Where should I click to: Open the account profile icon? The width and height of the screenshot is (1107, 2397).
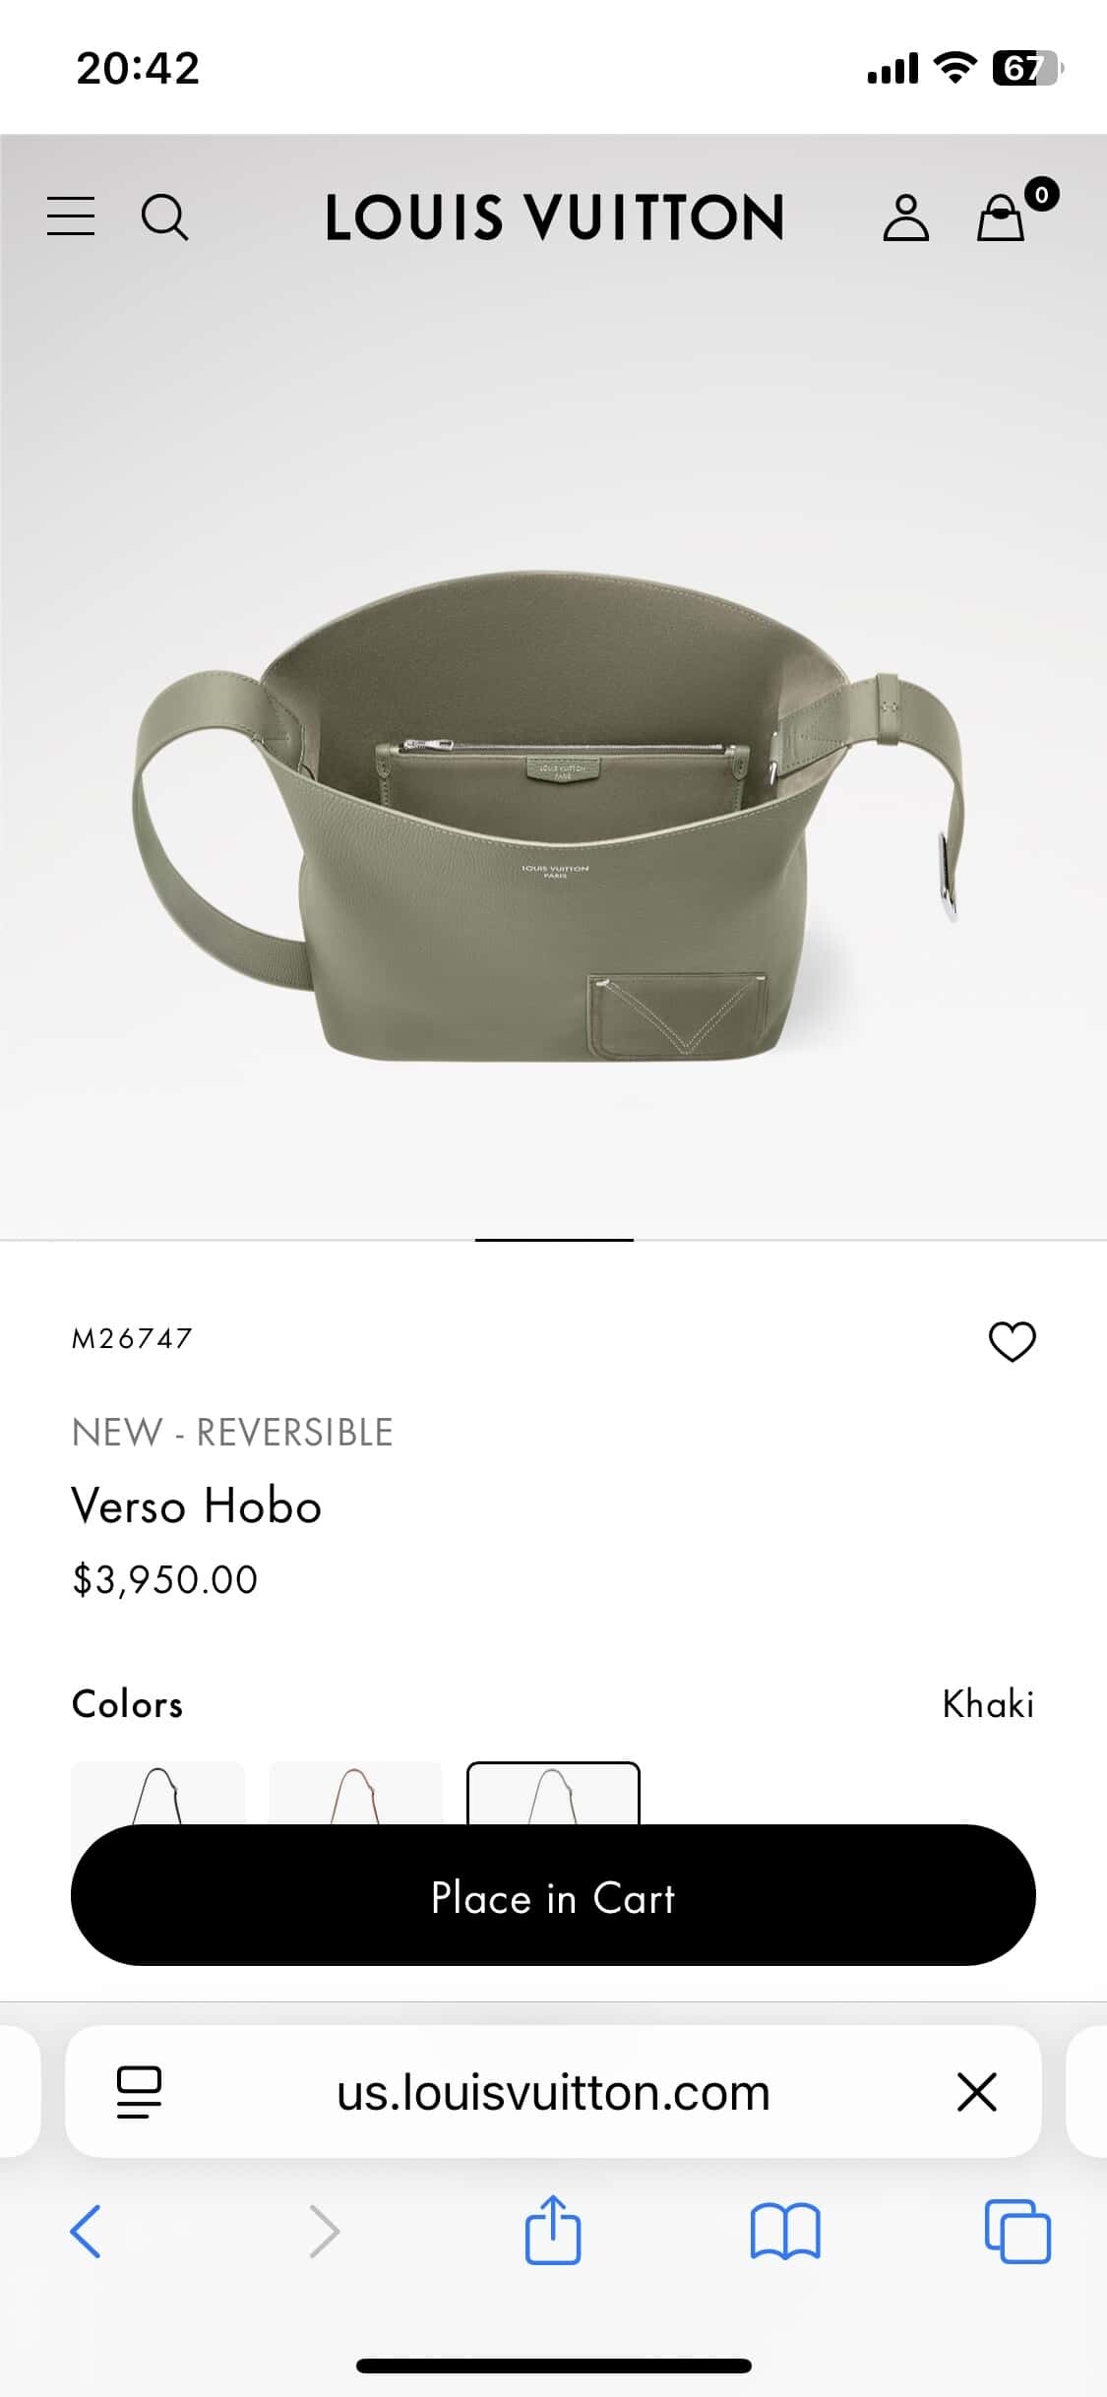click(905, 217)
